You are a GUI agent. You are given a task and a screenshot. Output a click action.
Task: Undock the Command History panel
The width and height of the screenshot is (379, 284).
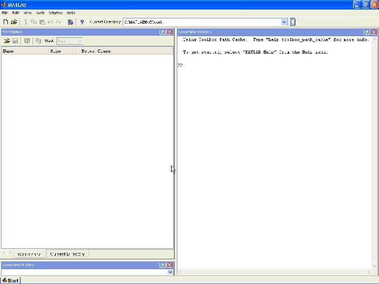[x=163, y=265]
